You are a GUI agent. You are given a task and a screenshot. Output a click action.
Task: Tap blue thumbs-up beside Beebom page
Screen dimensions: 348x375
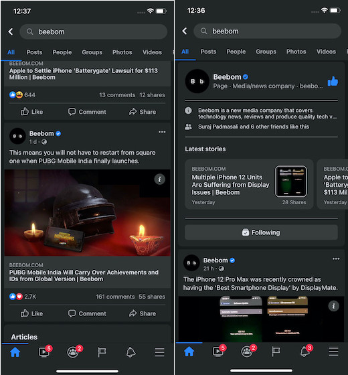click(333, 81)
